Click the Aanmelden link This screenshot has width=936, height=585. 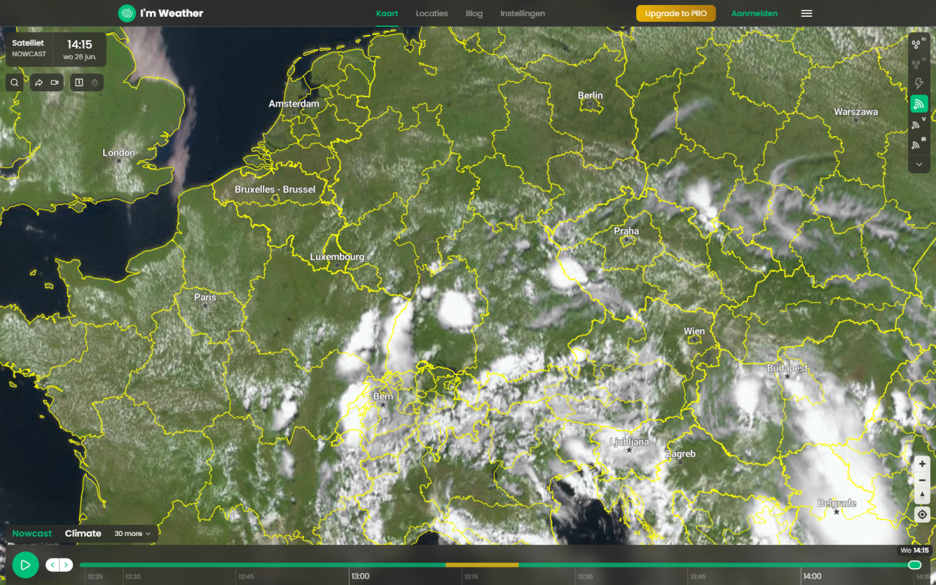[x=754, y=13]
